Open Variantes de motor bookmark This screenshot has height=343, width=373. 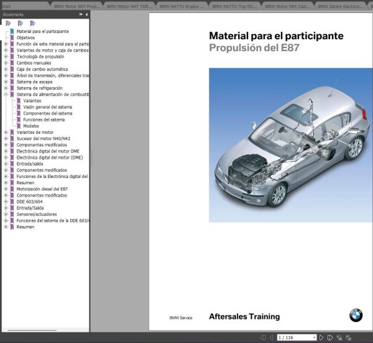[35, 132]
